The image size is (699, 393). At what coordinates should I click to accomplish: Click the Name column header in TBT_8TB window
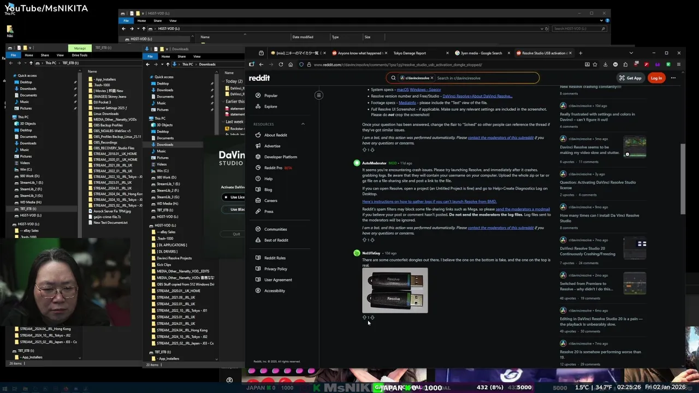[x=92, y=72]
